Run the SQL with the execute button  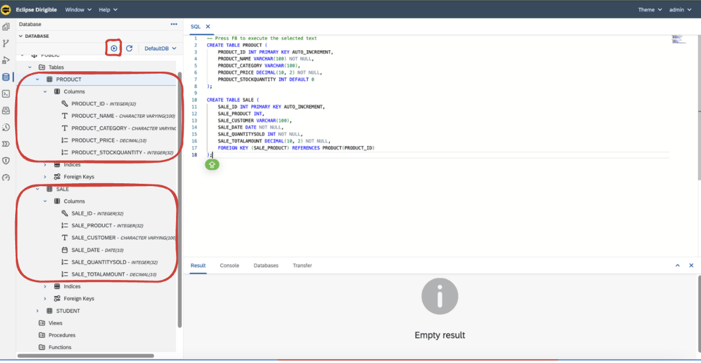pyautogui.click(x=114, y=48)
